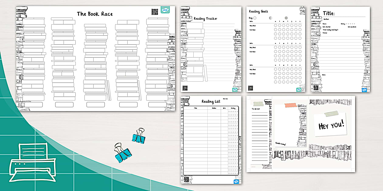Click the QR code on the Reading List page
Viewport: 383px width, 191px height.
pos(187,179)
